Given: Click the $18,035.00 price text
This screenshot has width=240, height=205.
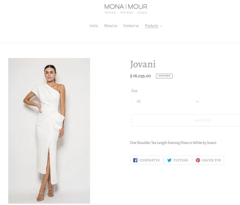Looking at the screenshot, I should coord(140,76).
